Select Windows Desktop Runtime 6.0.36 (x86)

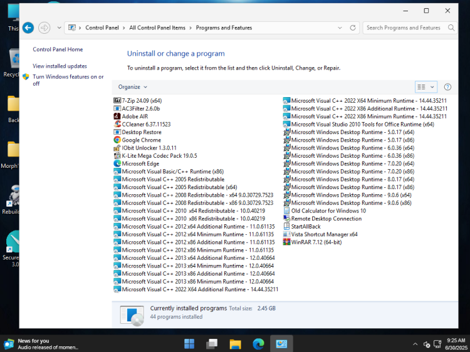point(352,155)
